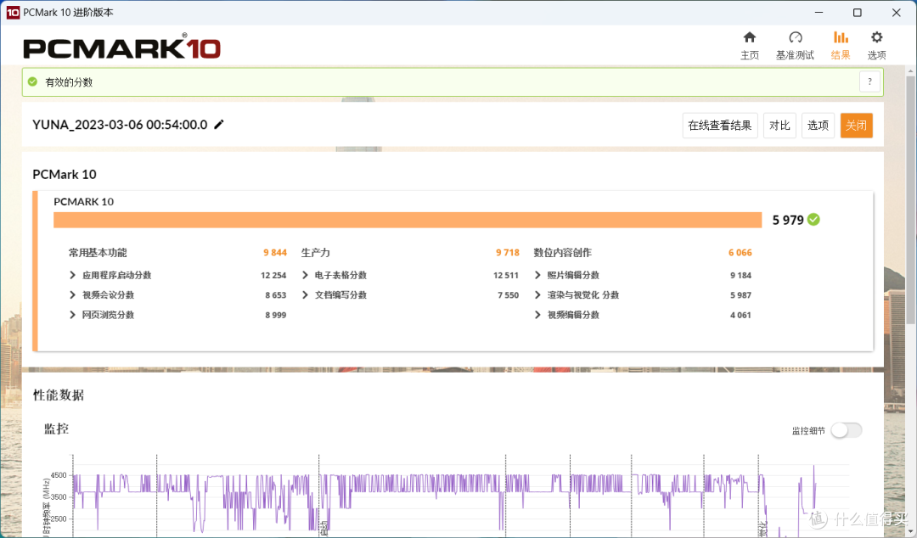Click result name YUNA_2023-03-06 00:54:00.0
This screenshot has height=538, width=917.
pyautogui.click(x=120, y=125)
